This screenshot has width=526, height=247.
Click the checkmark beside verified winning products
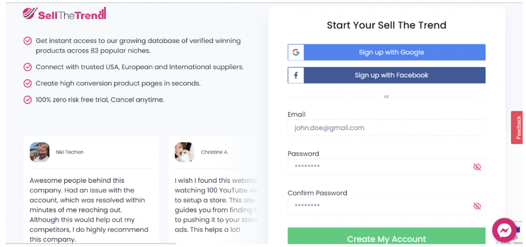[27, 41]
